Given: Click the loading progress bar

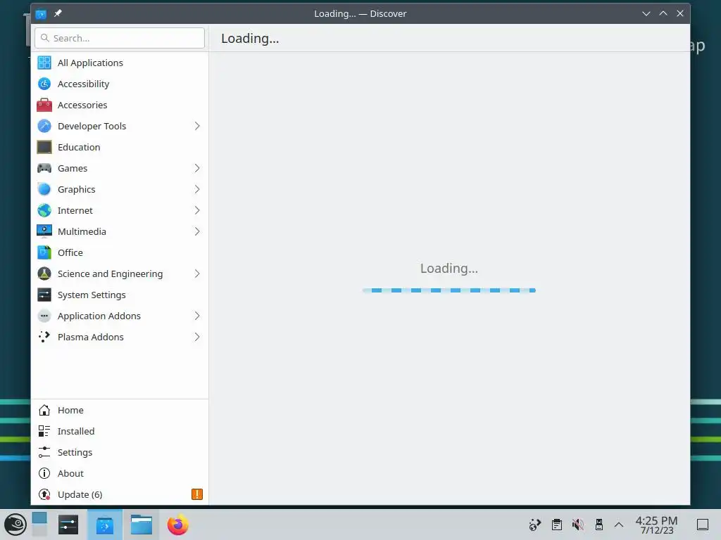Looking at the screenshot, I should click(x=449, y=290).
